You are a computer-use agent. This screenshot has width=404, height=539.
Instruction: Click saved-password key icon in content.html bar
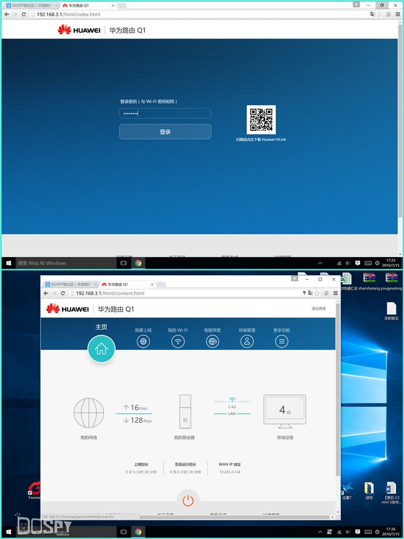(304, 293)
